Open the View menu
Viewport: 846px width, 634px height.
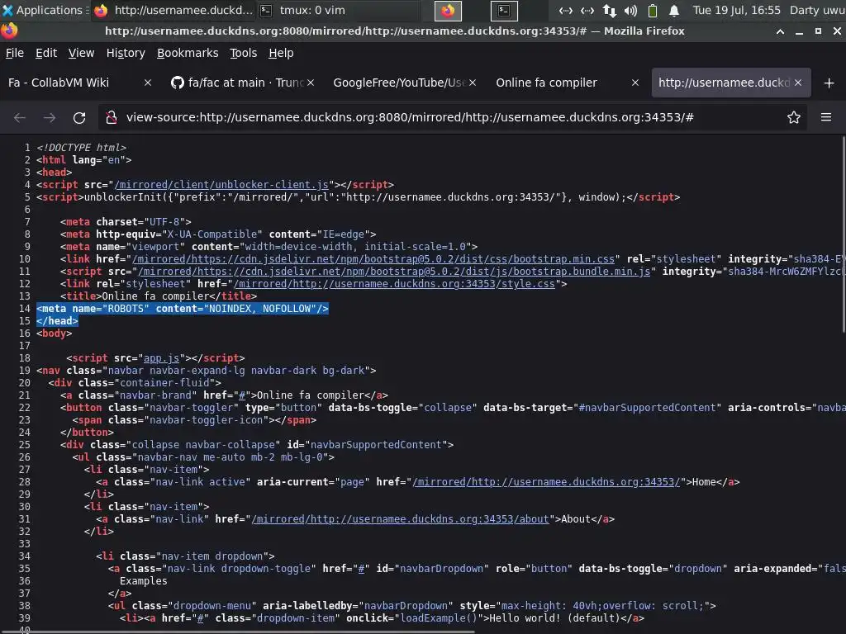[81, 53]
